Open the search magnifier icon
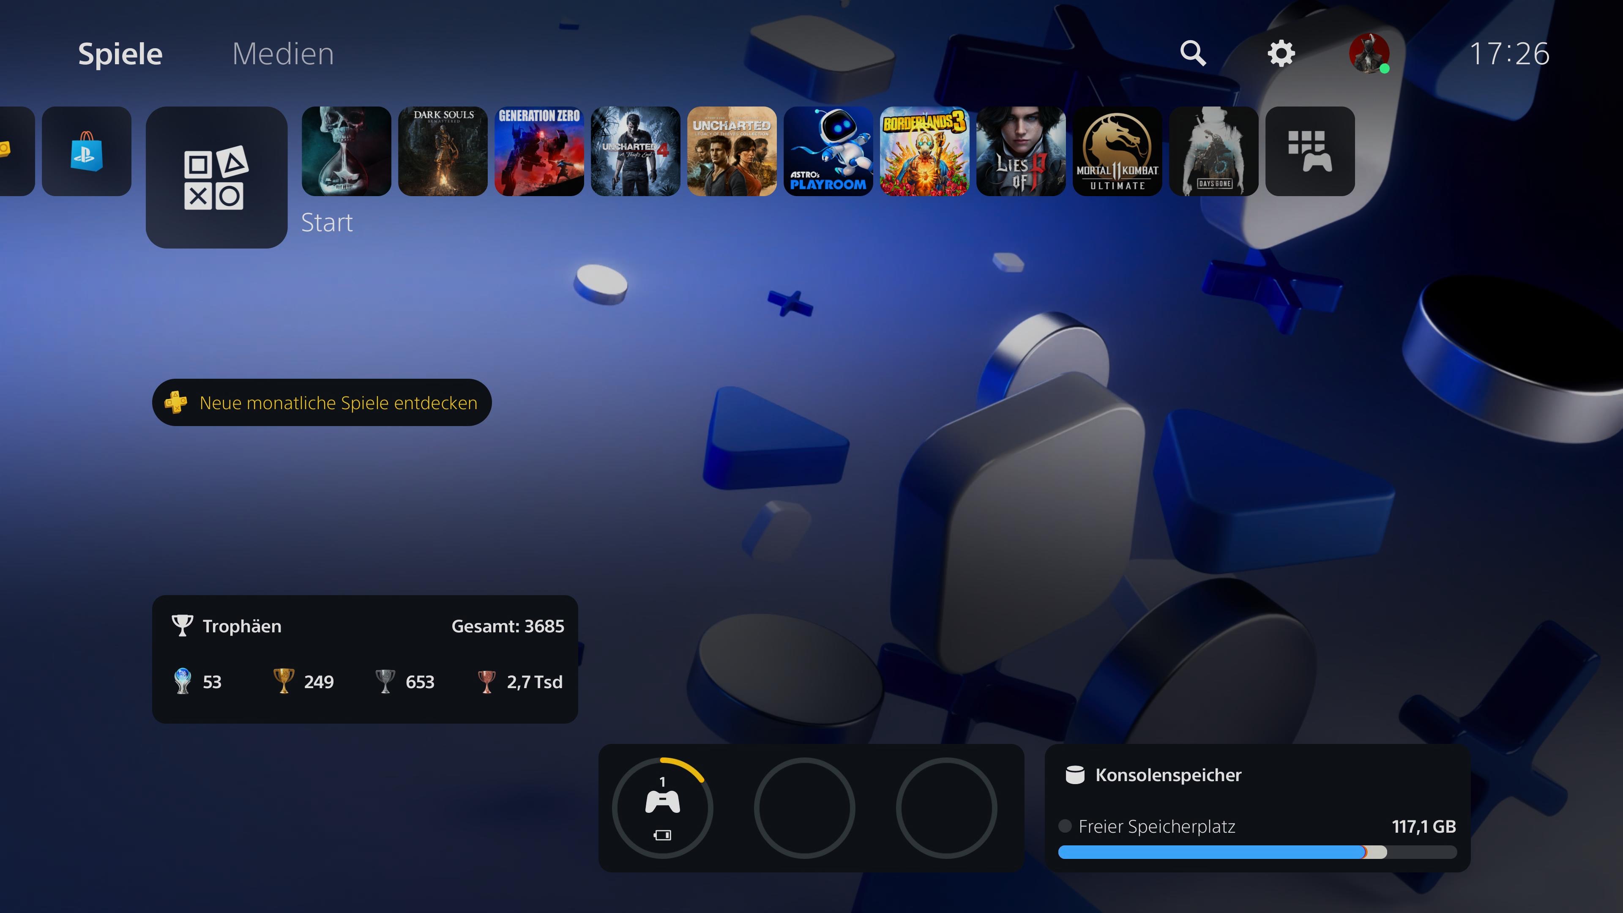 (1193, 54)
